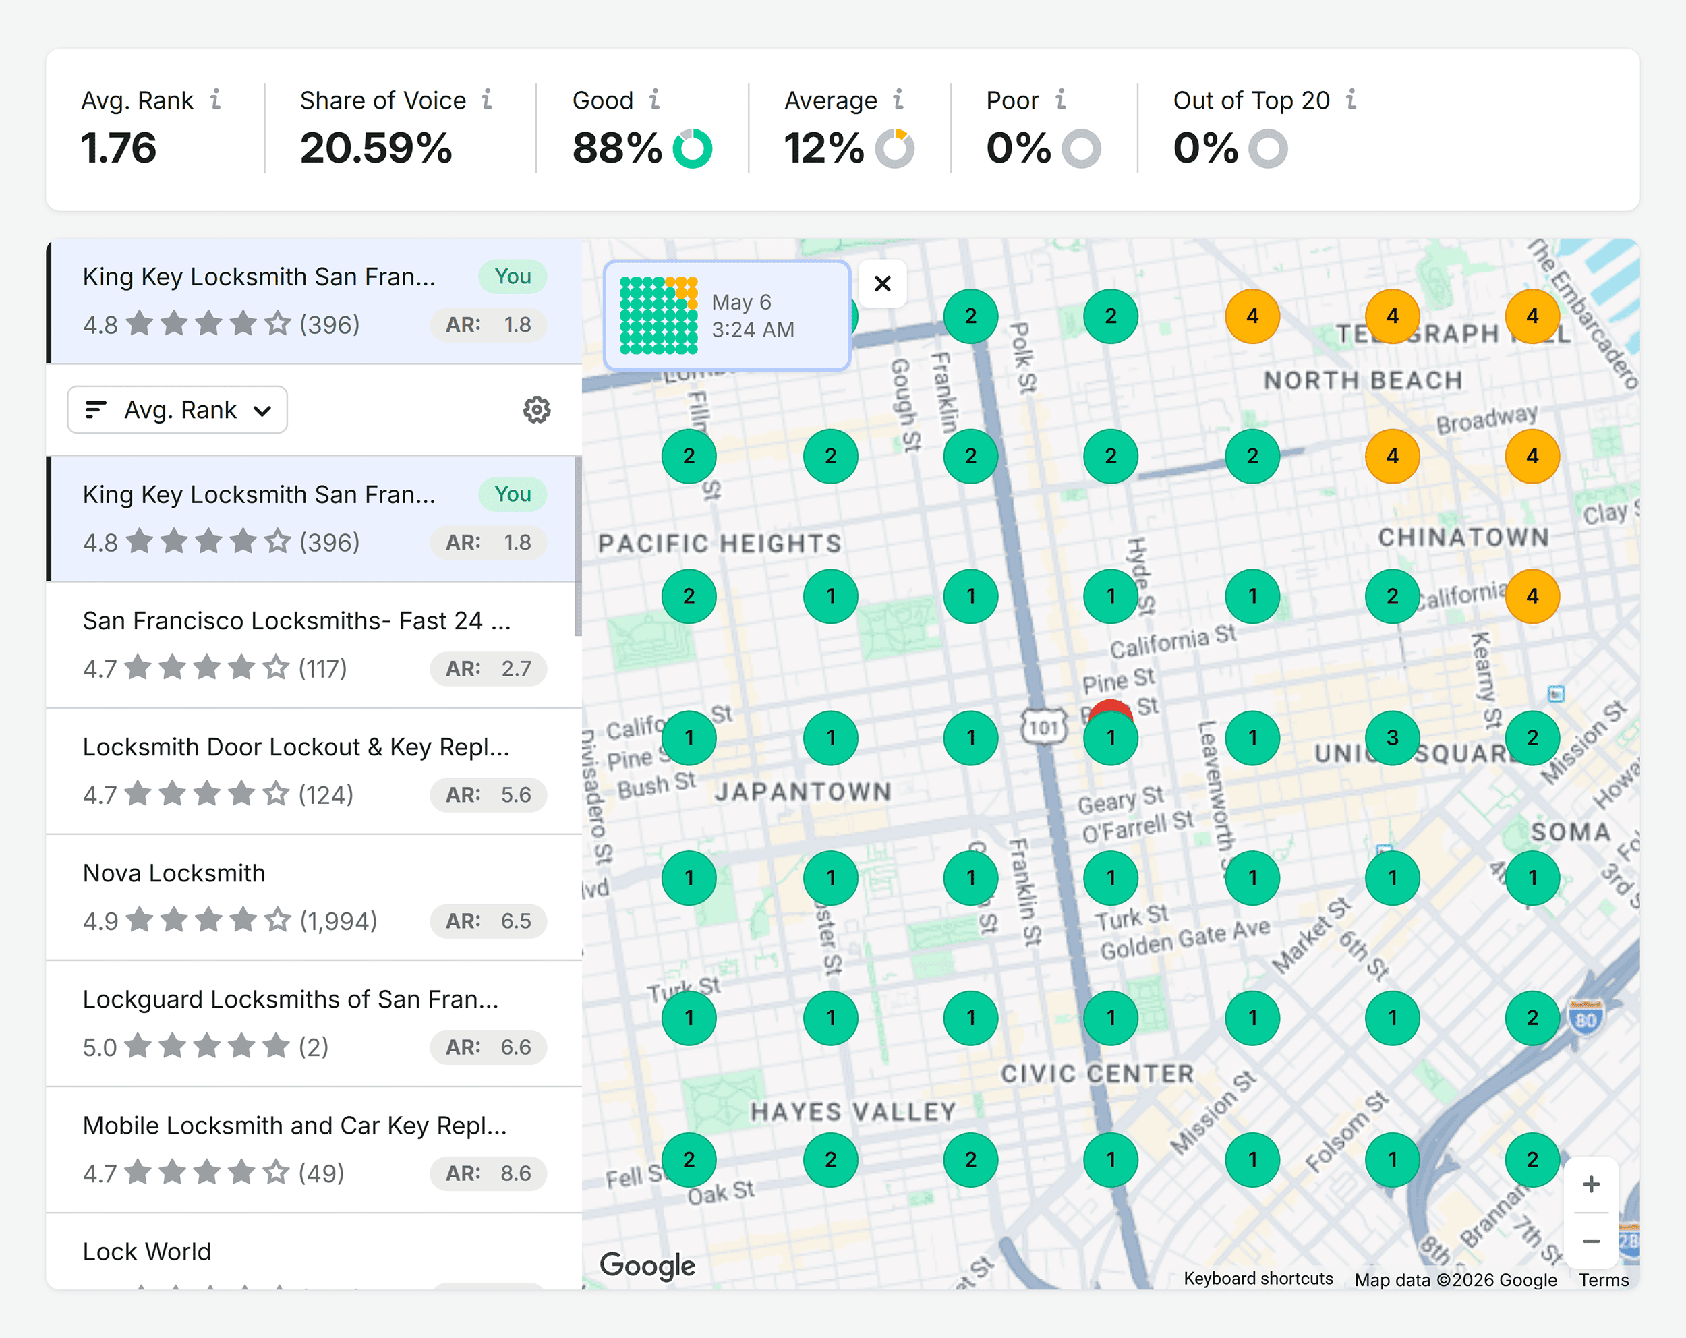Open the Avg. Rank sort dropdown

point(177,410)
